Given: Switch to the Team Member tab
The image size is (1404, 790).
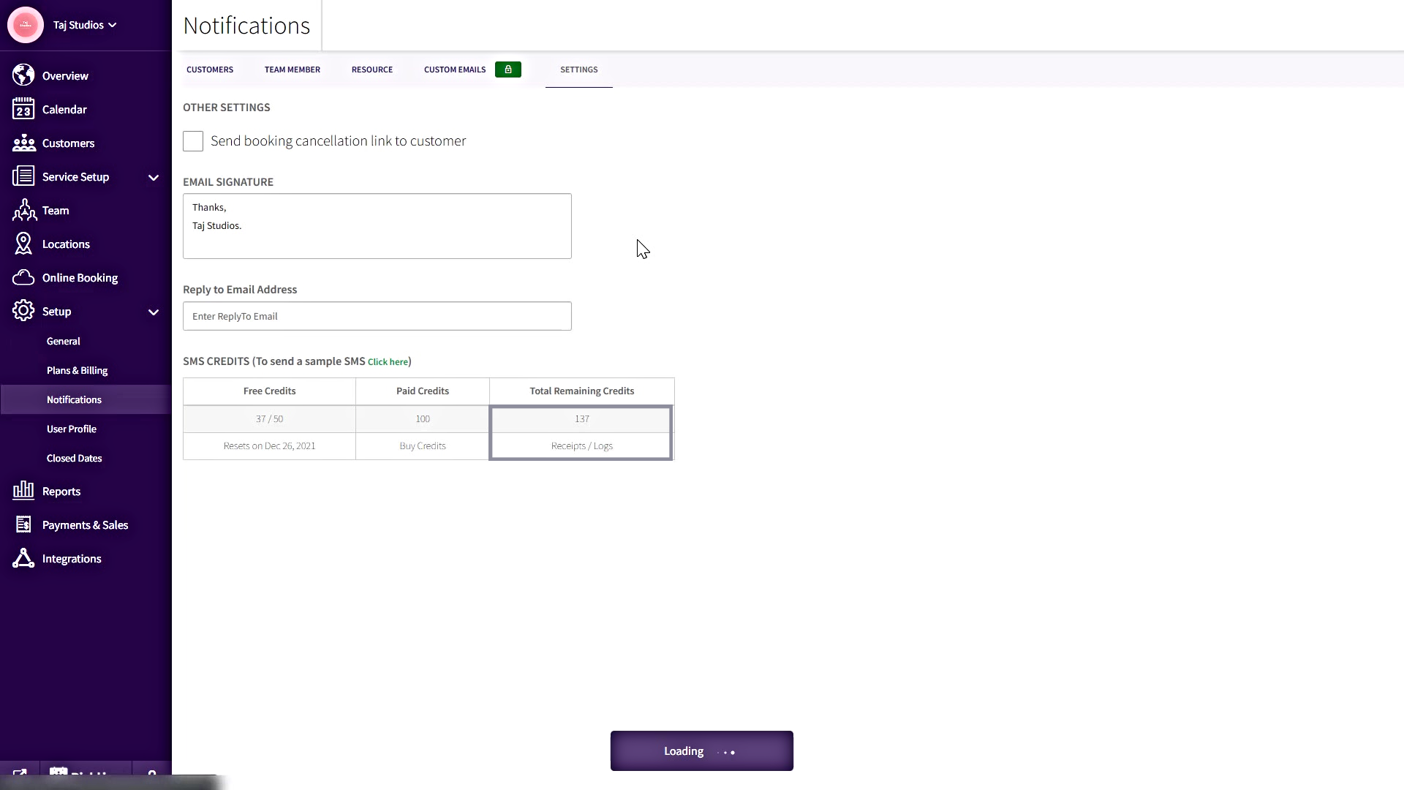Looking at the screenshot, I should click(292, 69).
